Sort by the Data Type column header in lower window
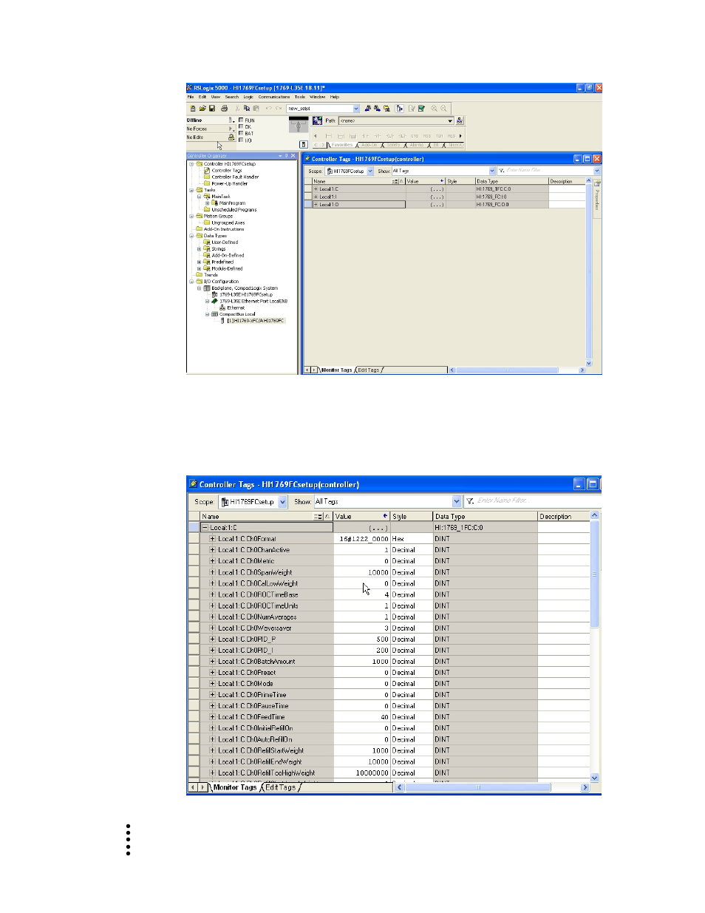 point(485,517)
